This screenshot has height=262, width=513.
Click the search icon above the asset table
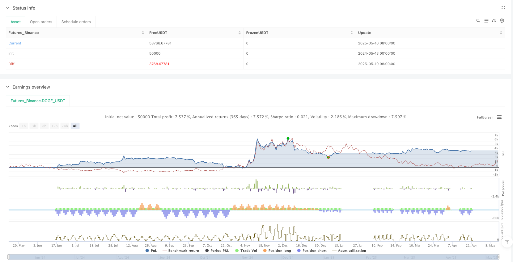(478, 21)
